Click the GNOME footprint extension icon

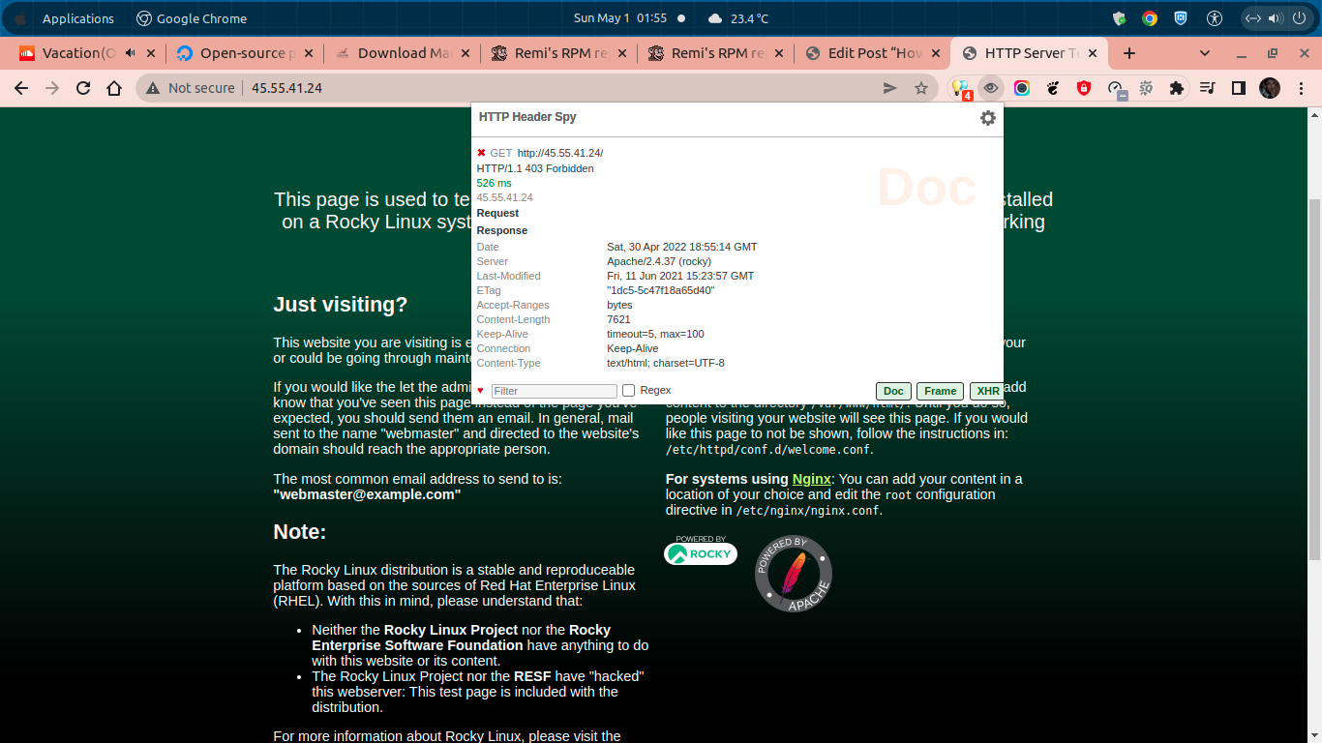[1053, 88]
